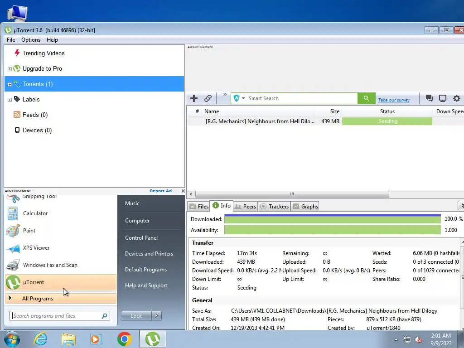Launch Windows Fax and Scan

(61, 265)
